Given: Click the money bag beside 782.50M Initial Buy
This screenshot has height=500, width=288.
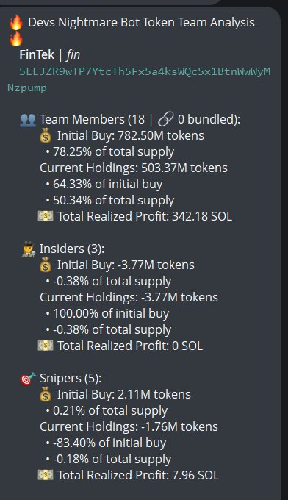Looking at the screenshot, I should [x=46, y=135].
